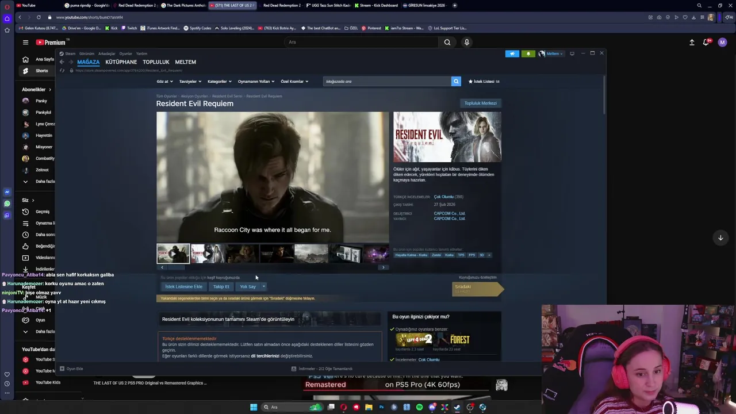This screenshot has width=736, height=414.
Task: Expand Daha fazla under subscriptions
Action: (37, 182)
